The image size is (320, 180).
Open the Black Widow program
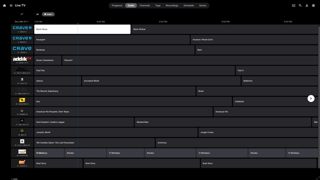click(225, 29)
